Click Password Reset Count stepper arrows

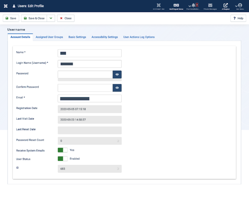118,141
